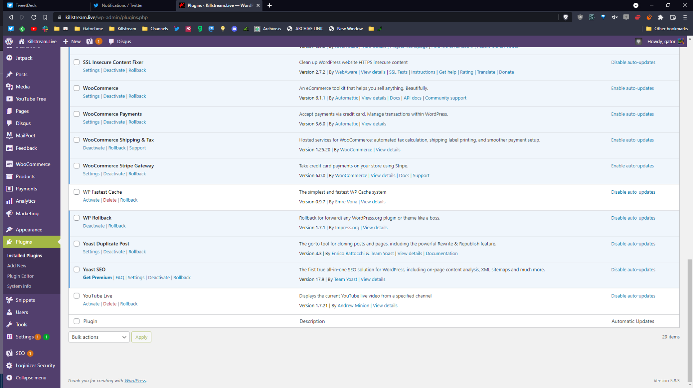Open the GatorTime bookmarks folder
The image size is (693, 388).
pyautogui.click(x=89, y=29)
